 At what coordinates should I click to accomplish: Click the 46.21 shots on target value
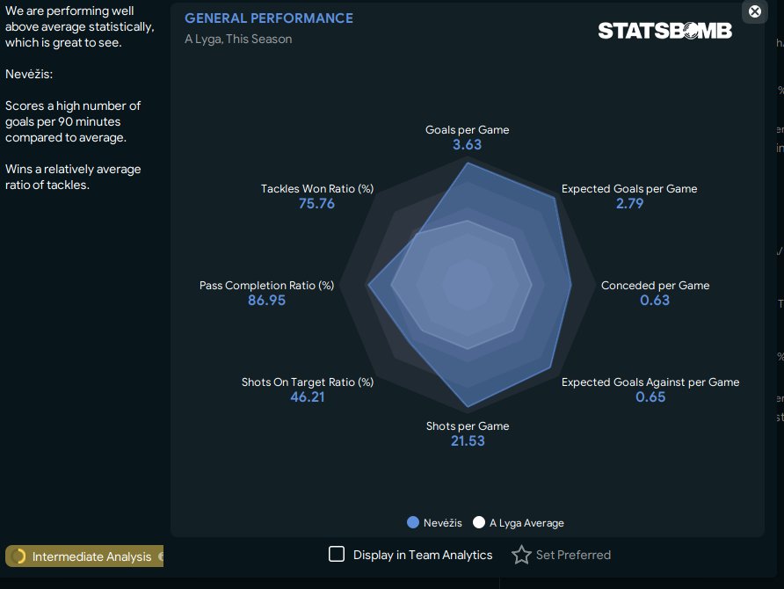pyautogui.click(x=308, y=397)
